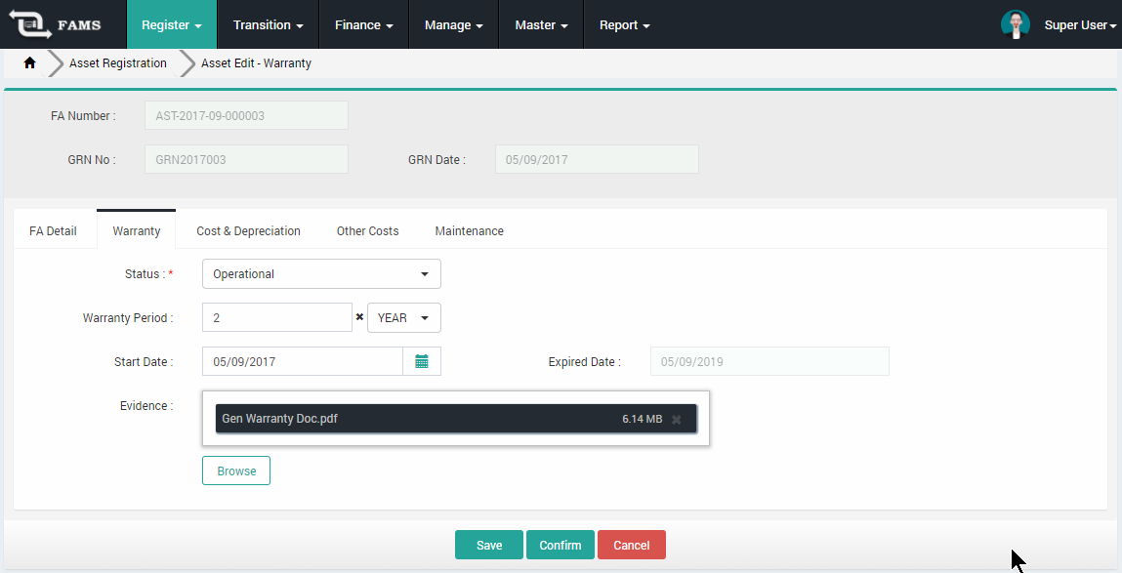The width and height of the screenshot is (1122, 573).
Task: Select the Maintenance tab
Action: pos(470,230)
